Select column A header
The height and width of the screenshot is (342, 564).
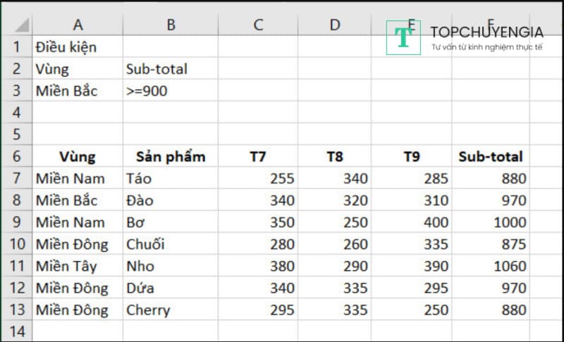78,25
